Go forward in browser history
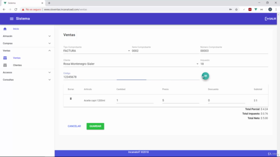This screenshot has width=280, height=157. pyautogui.click(x=10, y=10)
